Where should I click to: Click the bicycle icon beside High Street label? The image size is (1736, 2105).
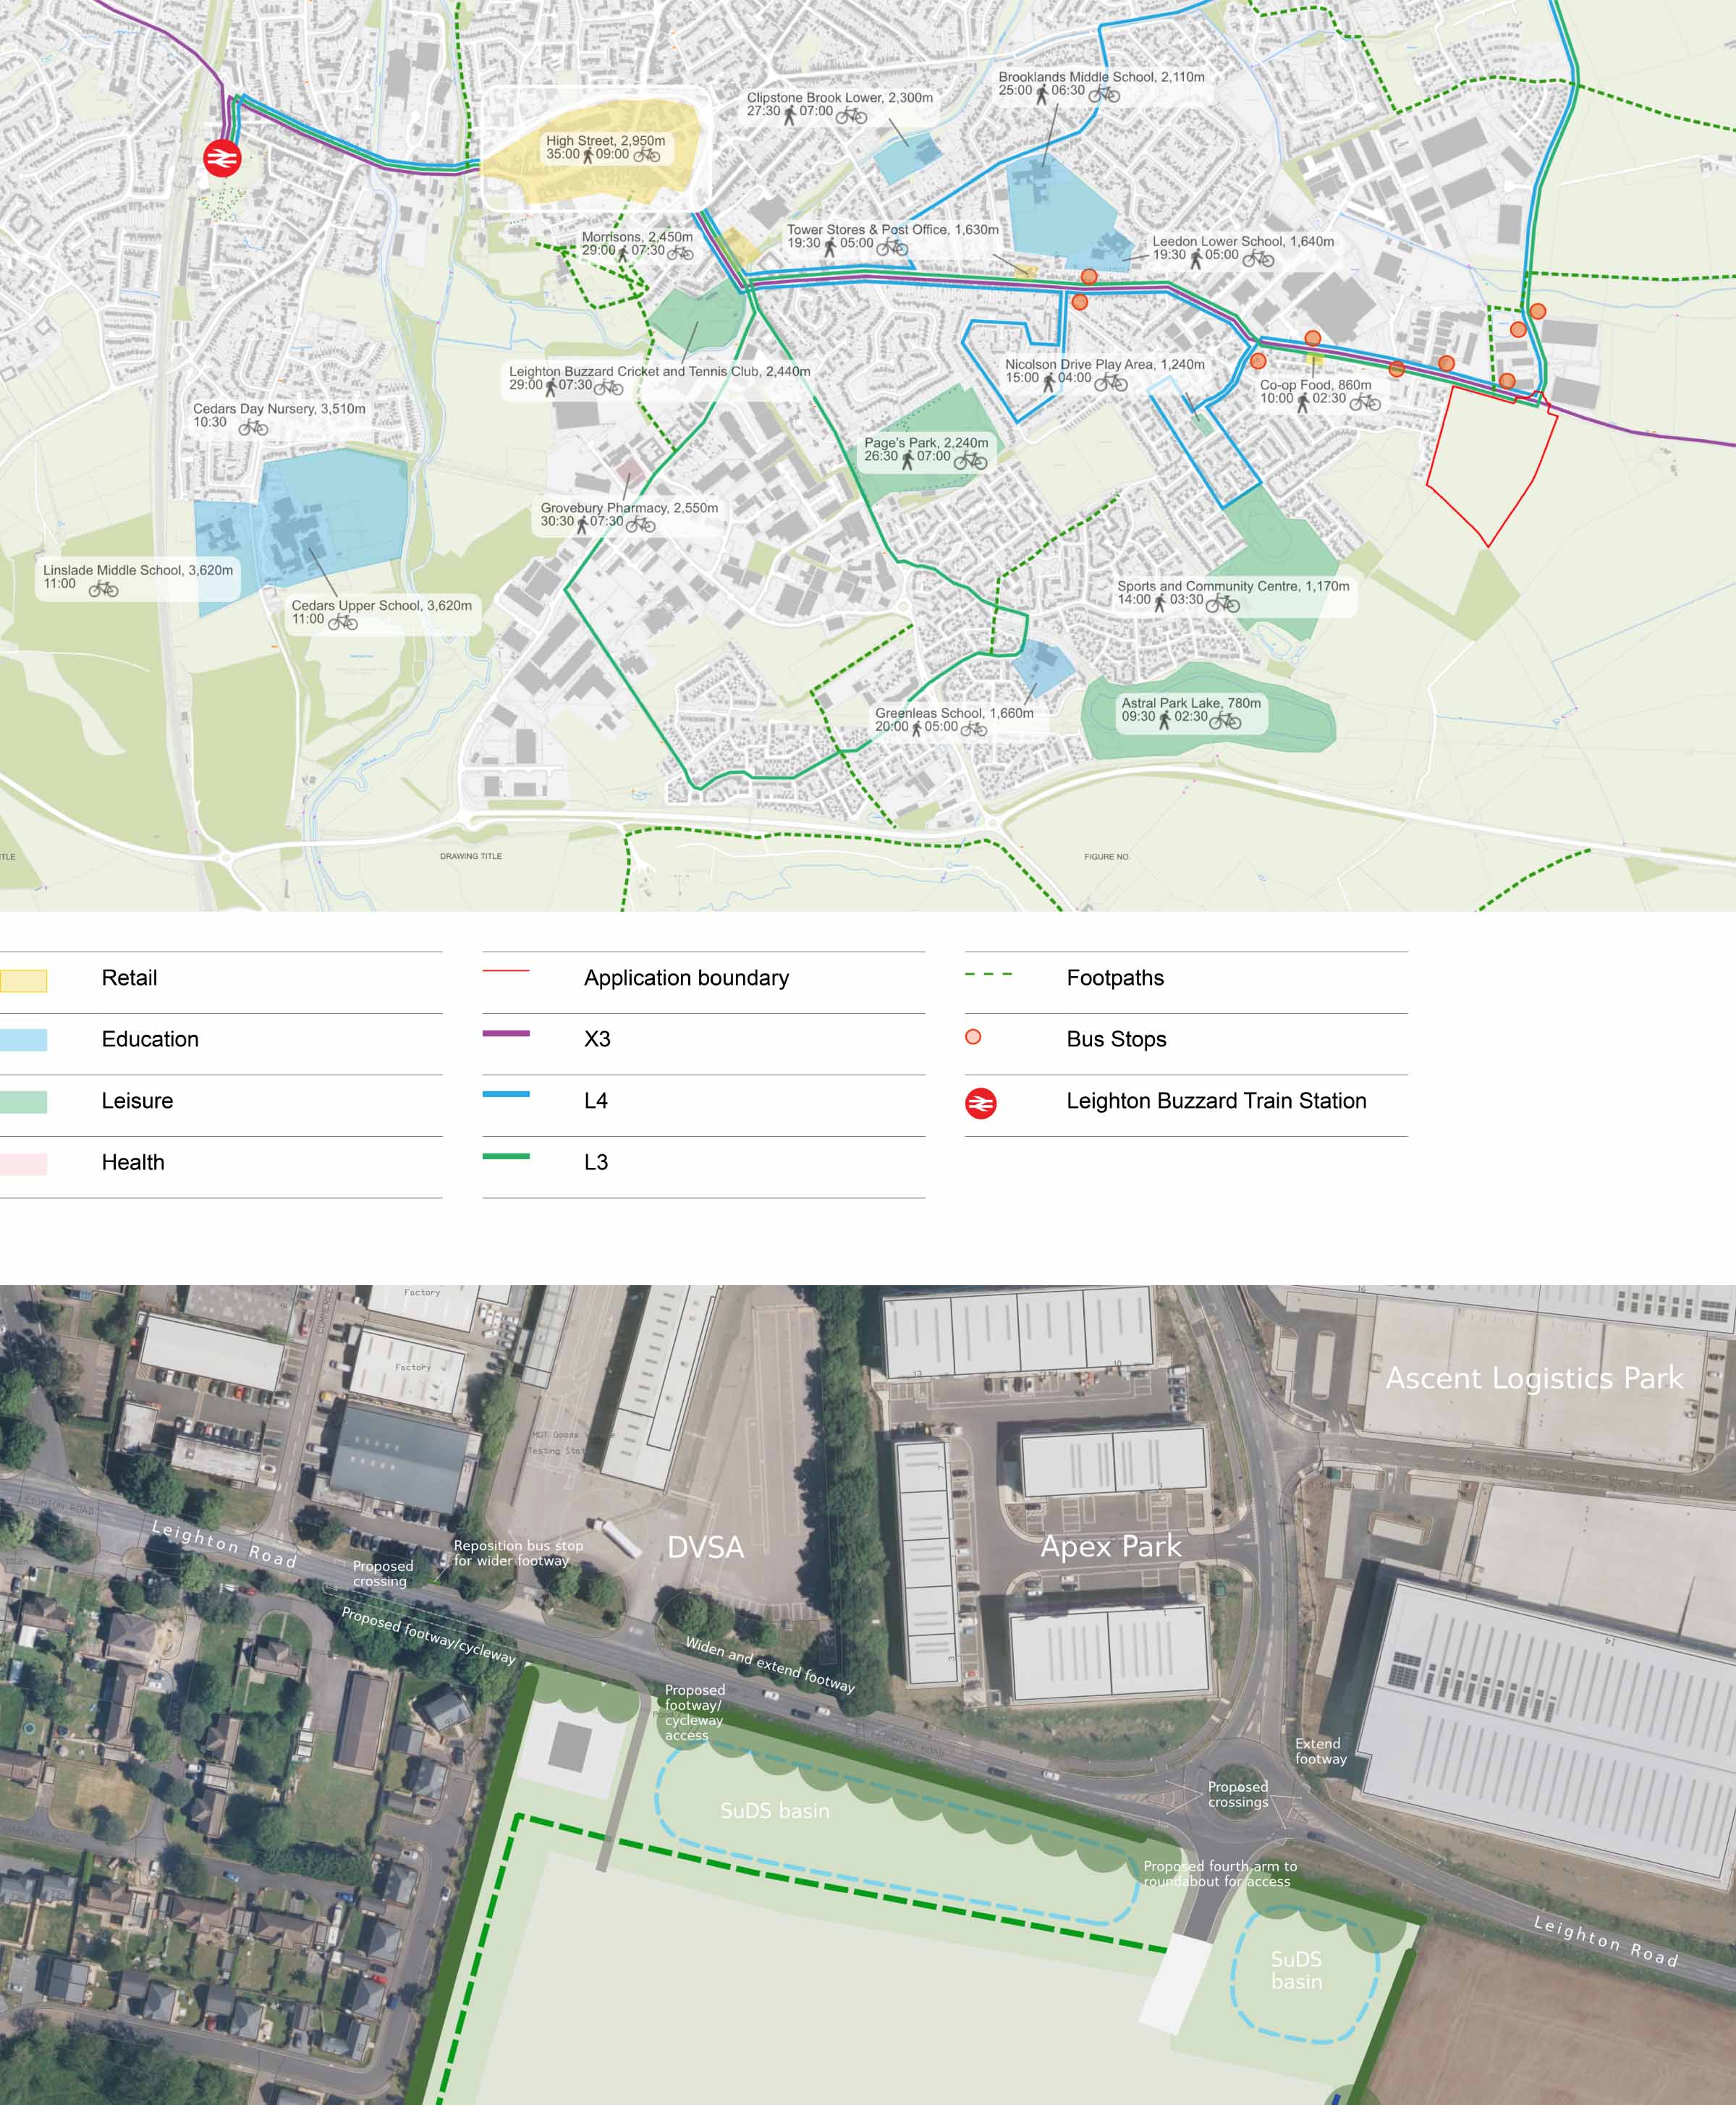647,155
